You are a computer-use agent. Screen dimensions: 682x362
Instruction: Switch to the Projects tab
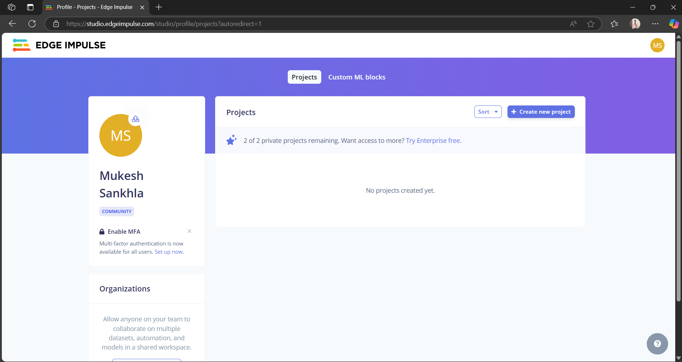(x=304, y=77)
